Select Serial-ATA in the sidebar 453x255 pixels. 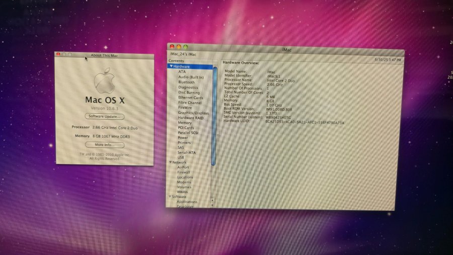(x=186, y=152)
